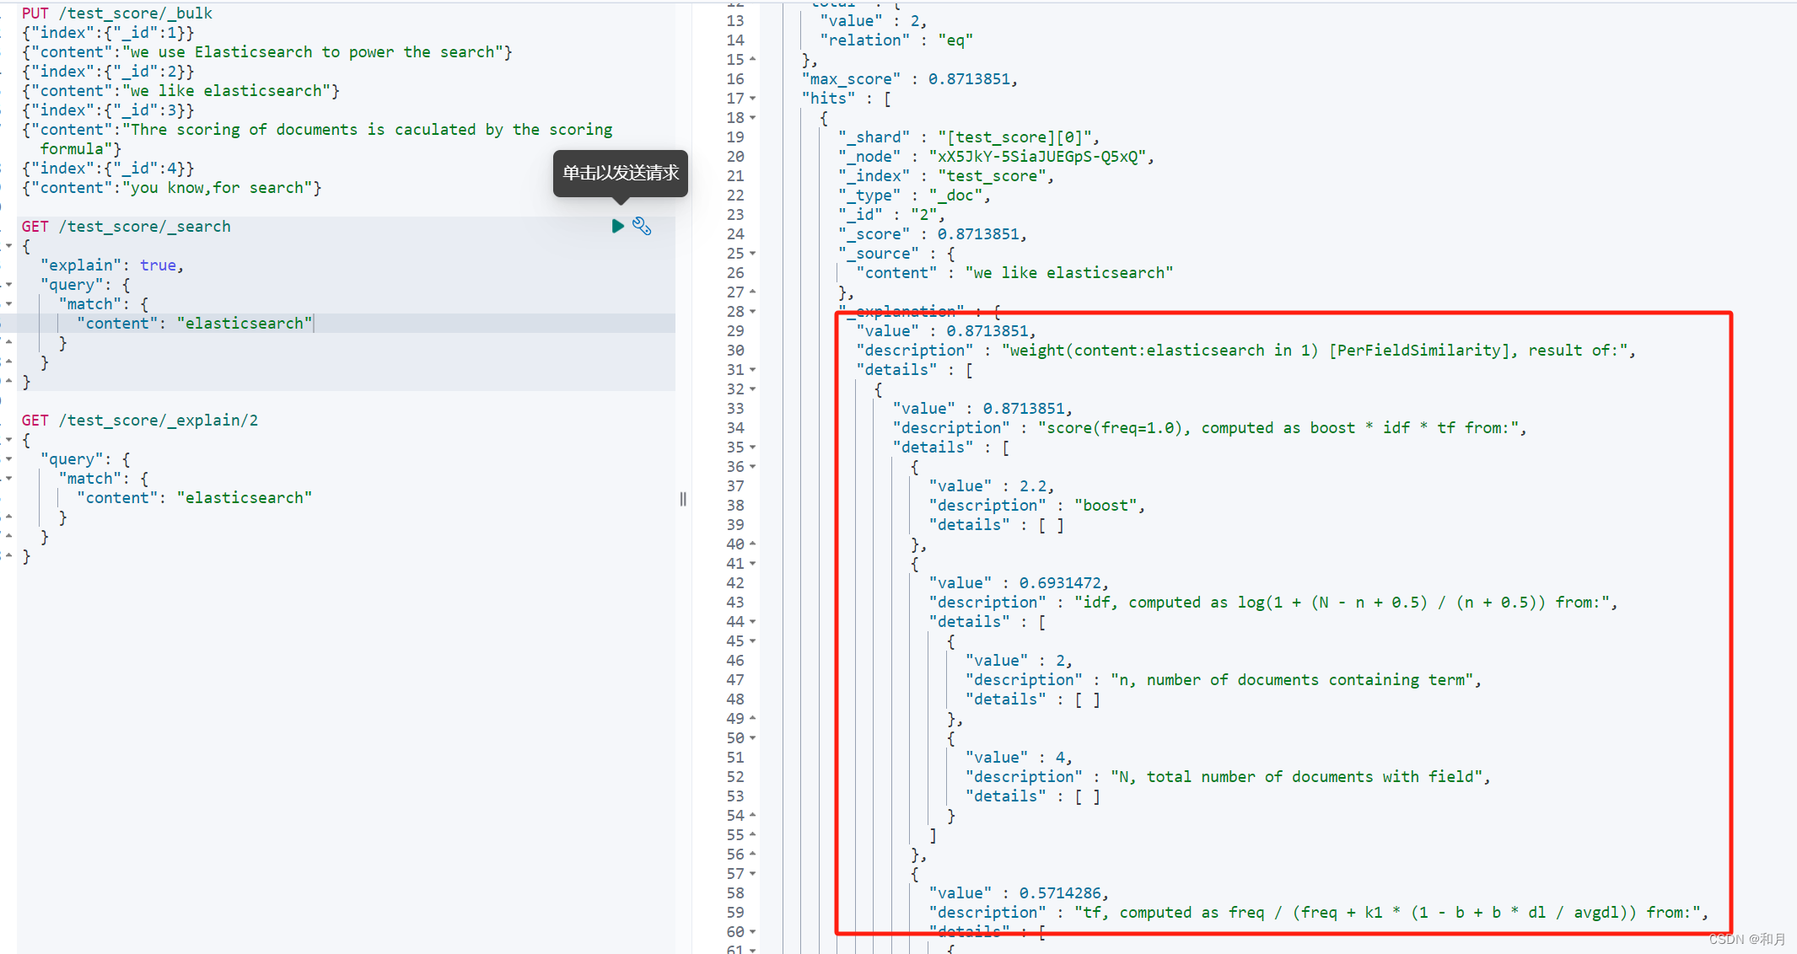Click the pane resizer handle between editors

[683, 499]
